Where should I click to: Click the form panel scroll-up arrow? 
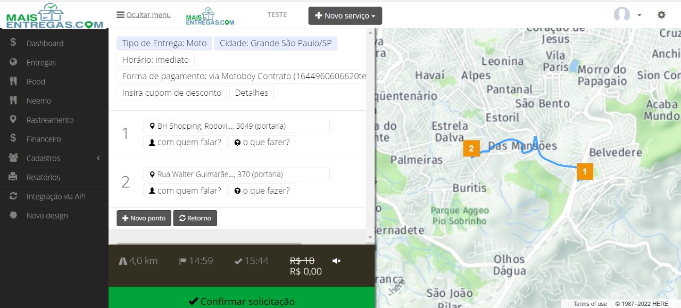pyautogui.click(x=370, y=32)
